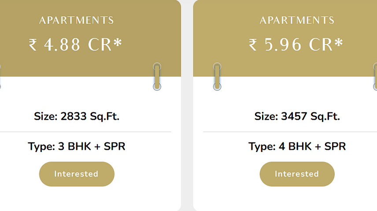377x211 pixels.
Task: Click the Type: 3 BHK + SPR label
Action: pos(77,146)
